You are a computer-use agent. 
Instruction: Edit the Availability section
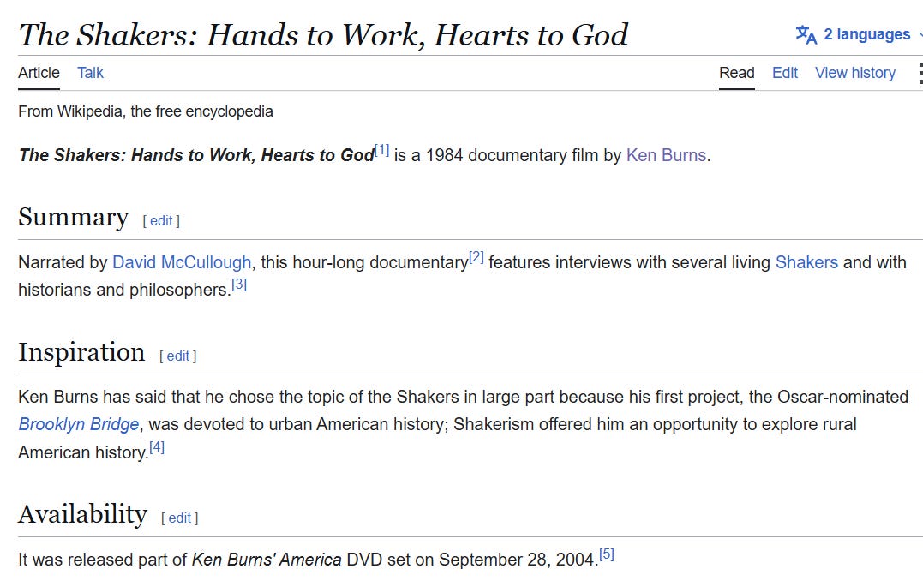click(179, 518)
